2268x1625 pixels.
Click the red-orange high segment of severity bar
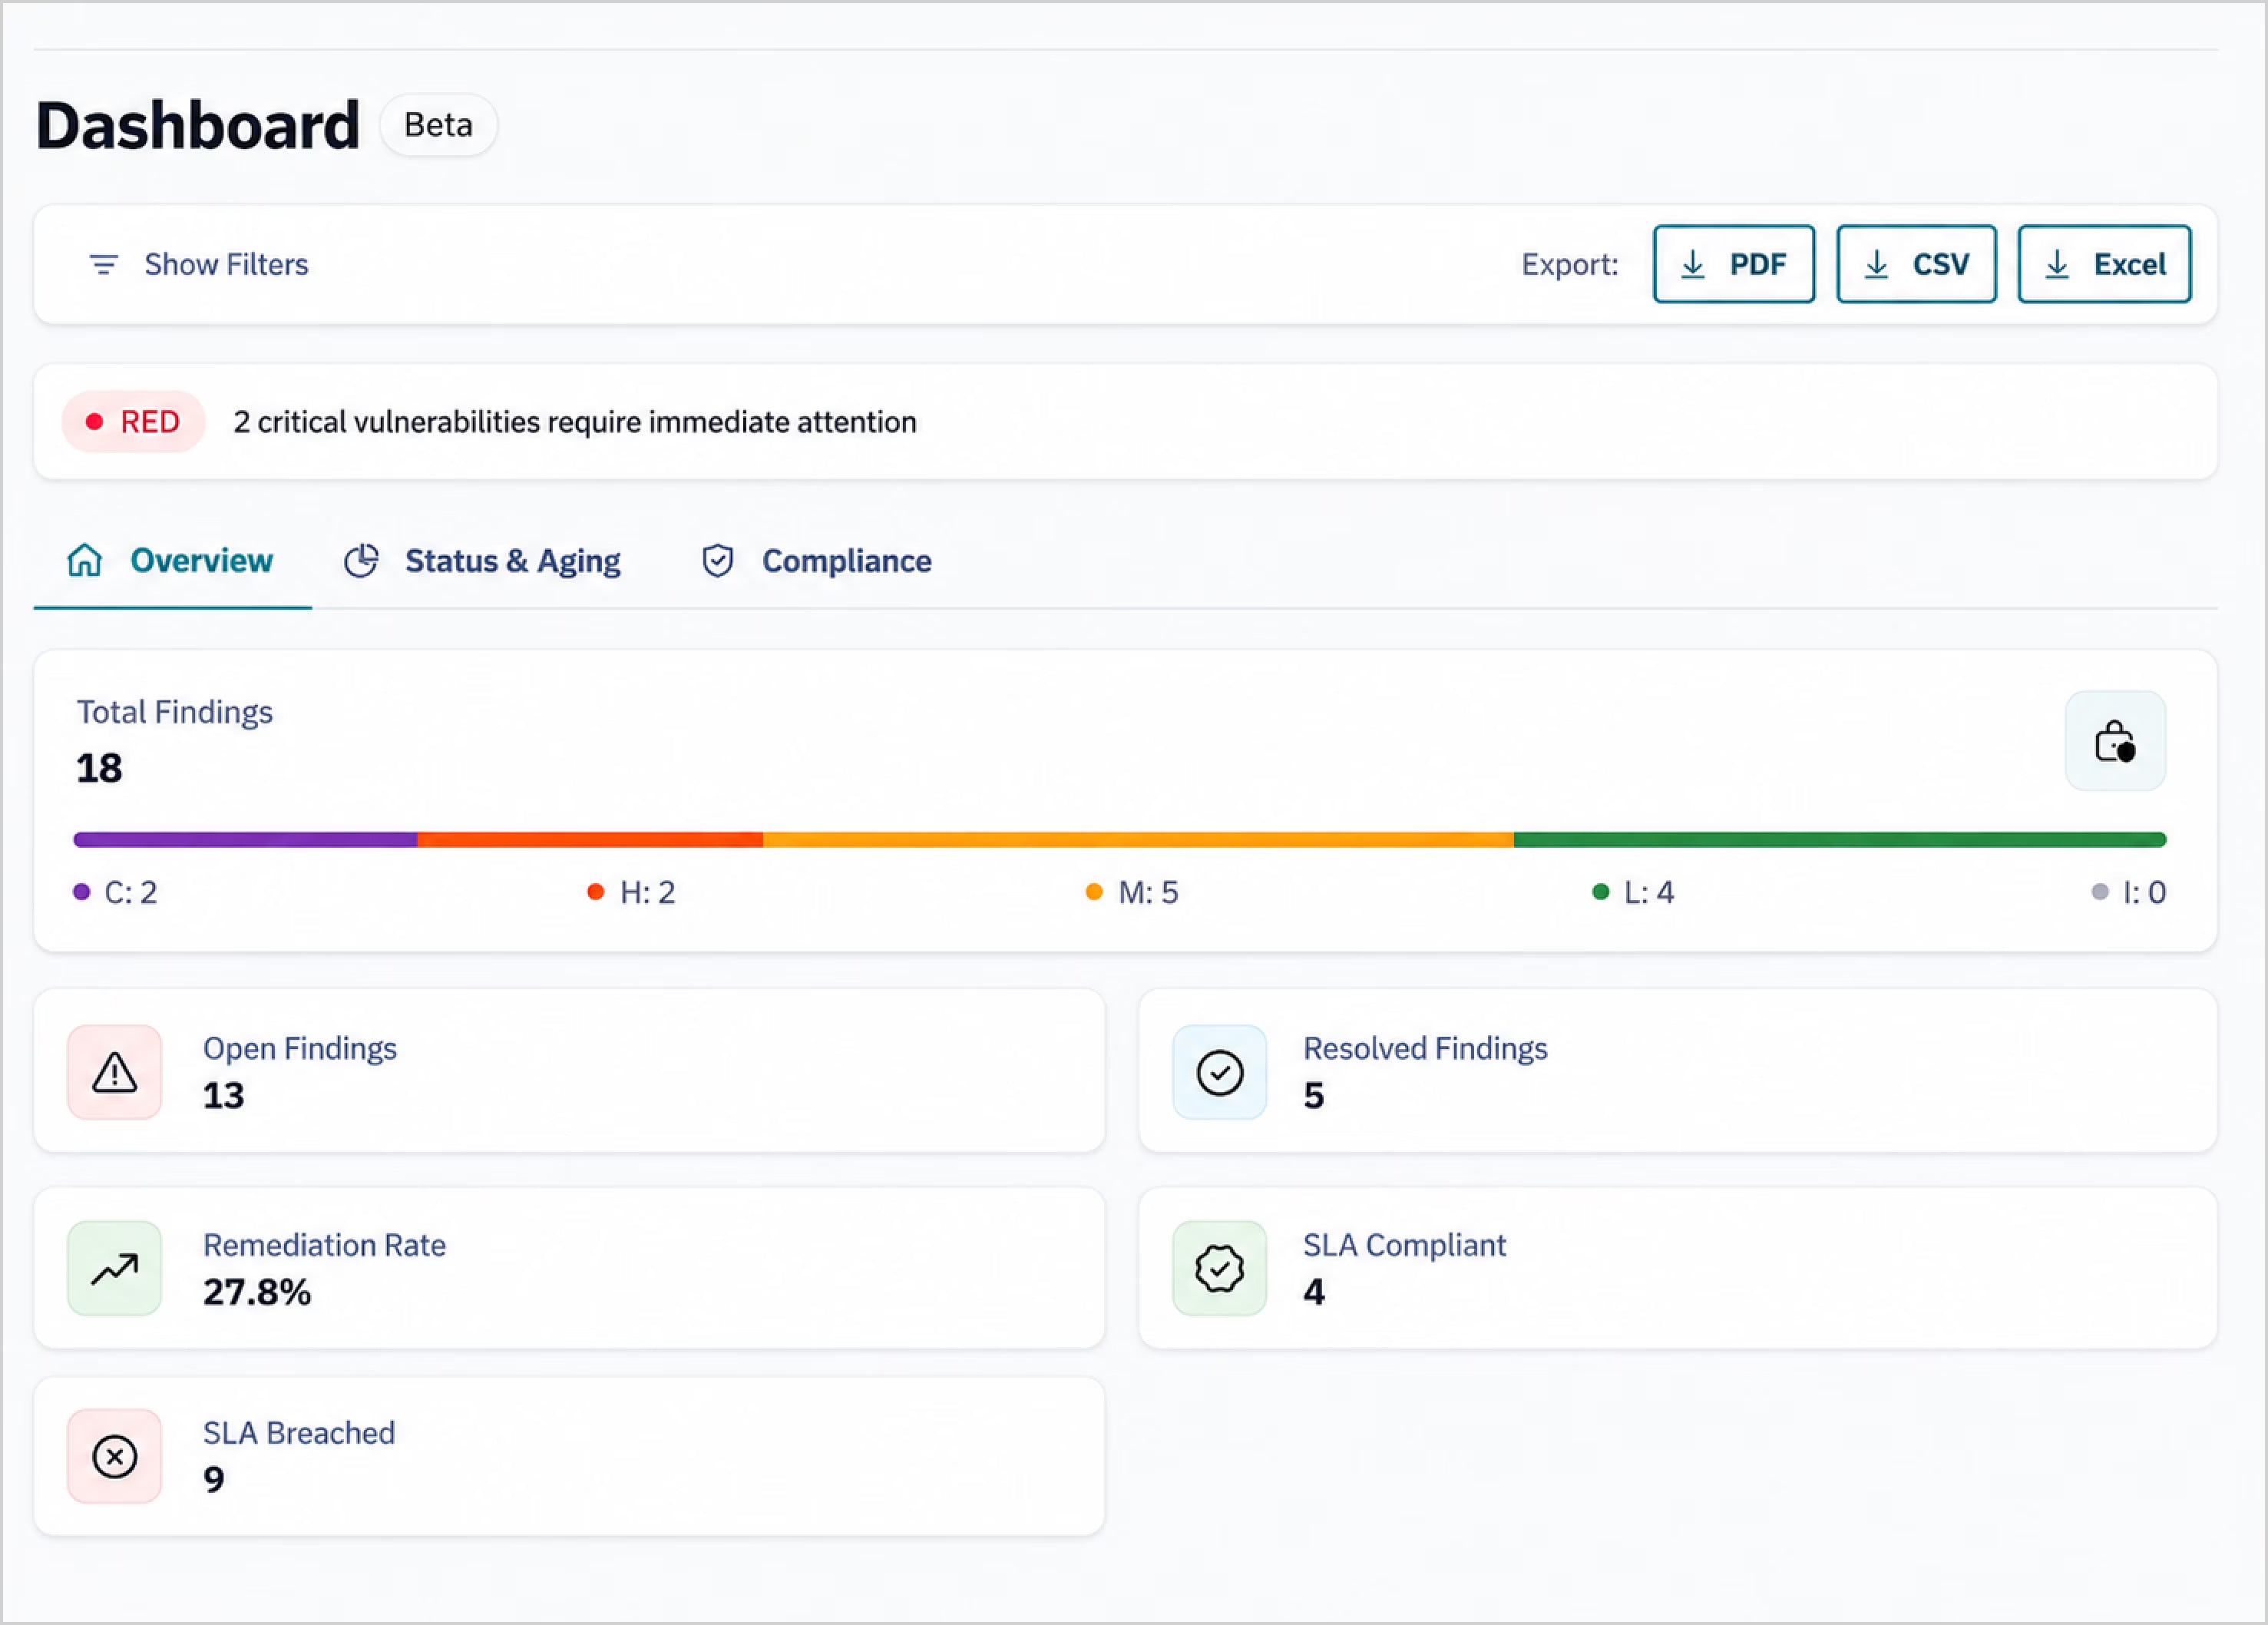click(590, 839)
